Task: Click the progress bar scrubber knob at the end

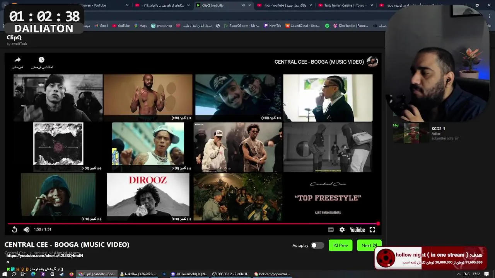Action: click(378, 224)
